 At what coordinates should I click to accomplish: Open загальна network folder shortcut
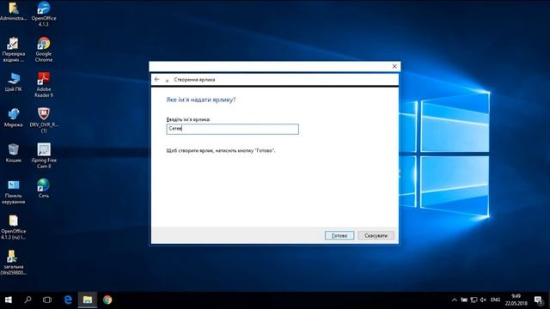[14, 263]
